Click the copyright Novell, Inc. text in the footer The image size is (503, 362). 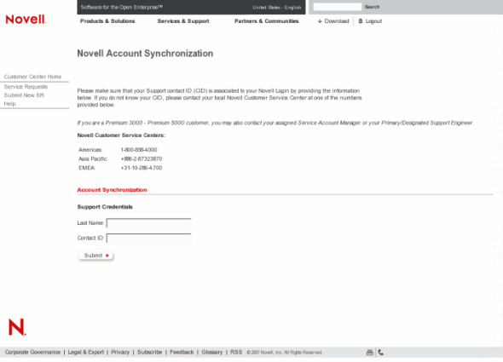(x=284, y=353)
